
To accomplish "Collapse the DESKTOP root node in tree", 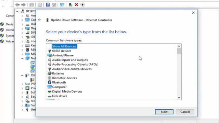I will [17, 11].
